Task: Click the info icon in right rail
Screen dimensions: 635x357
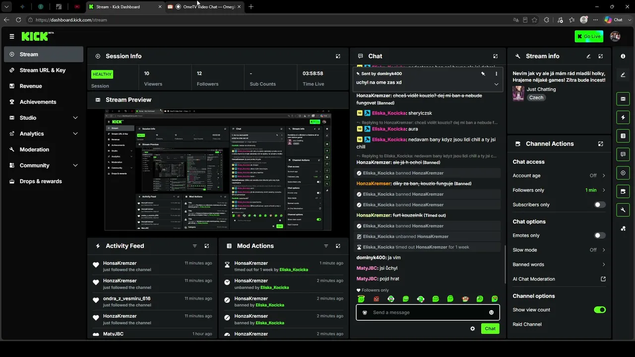Action: [x=623, y=57]
